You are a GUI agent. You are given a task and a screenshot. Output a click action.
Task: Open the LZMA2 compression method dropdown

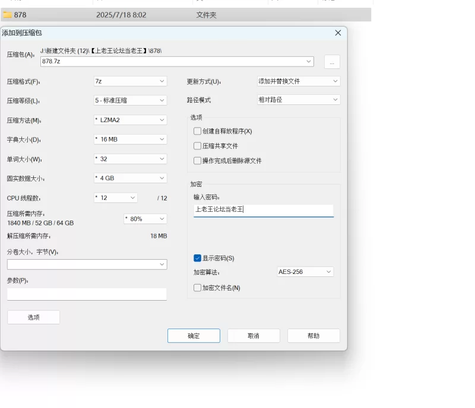pyautogui.click(x=130, y=120)
